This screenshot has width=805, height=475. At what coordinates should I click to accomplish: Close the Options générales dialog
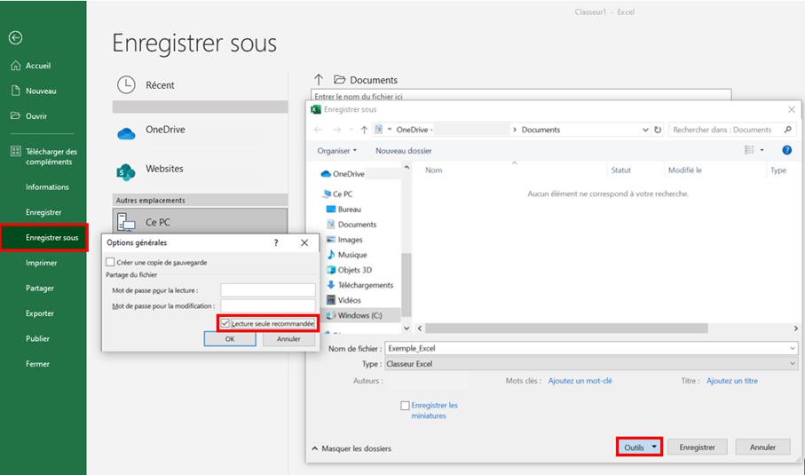click(304, 243)
